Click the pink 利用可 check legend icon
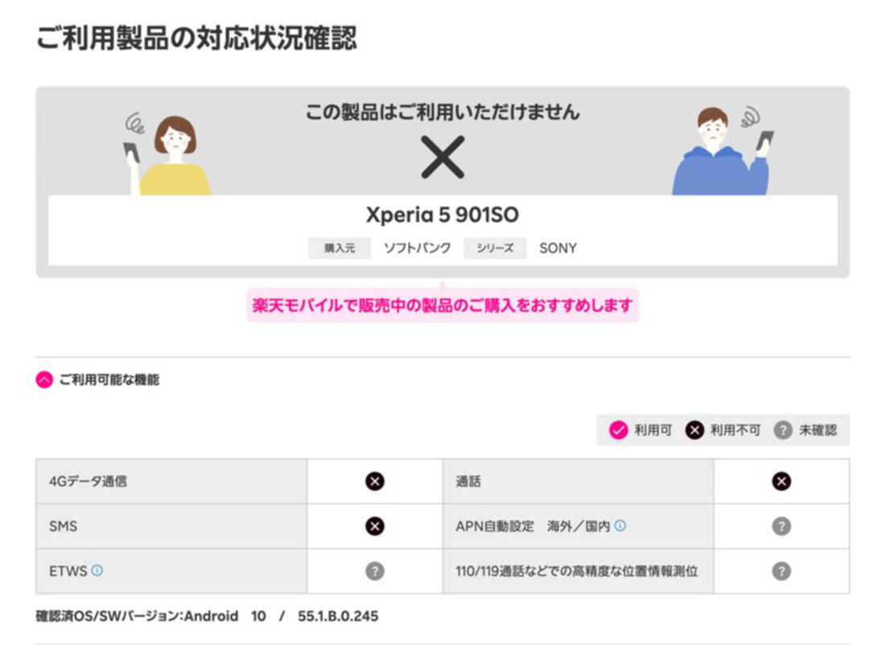This screenshot has height=645, width=885. (619, 430)
